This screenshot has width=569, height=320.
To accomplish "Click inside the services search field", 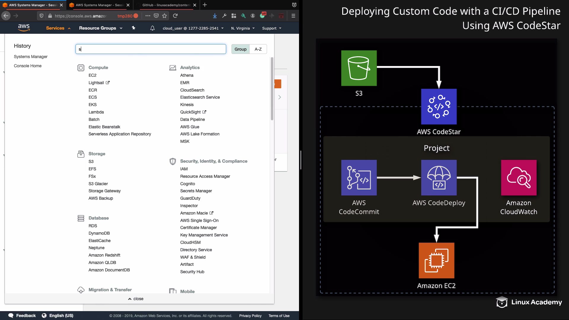I will [x=151, y=49].
